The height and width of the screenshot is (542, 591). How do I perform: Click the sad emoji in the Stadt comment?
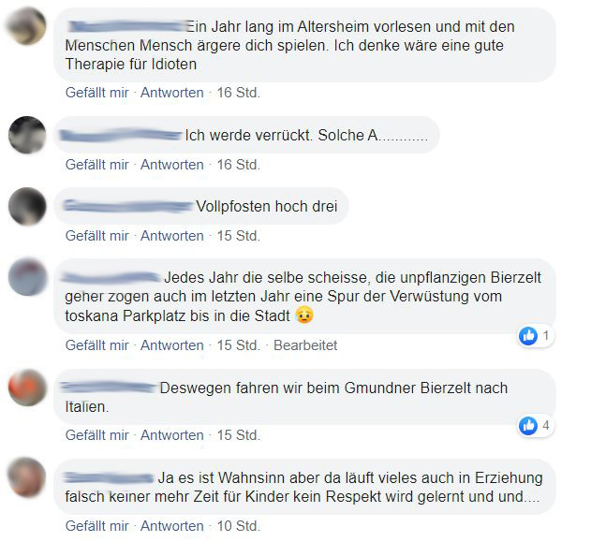pyautogui.click(x=304, y=315)
